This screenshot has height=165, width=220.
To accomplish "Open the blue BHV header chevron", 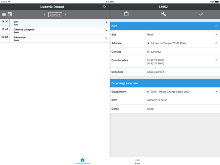I will (216, 26).
